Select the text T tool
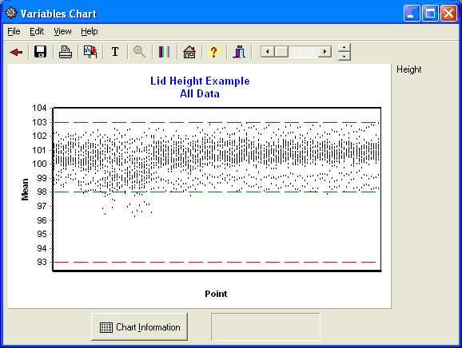The width and height of the screenshot is (462, 348). [x=115, y=52]
